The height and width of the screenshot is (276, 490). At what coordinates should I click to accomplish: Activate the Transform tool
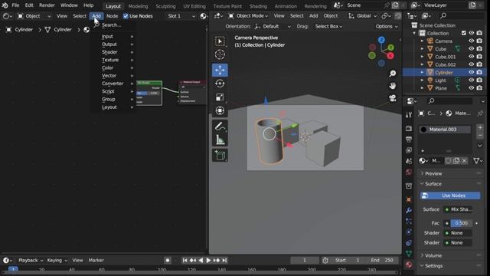220,110
